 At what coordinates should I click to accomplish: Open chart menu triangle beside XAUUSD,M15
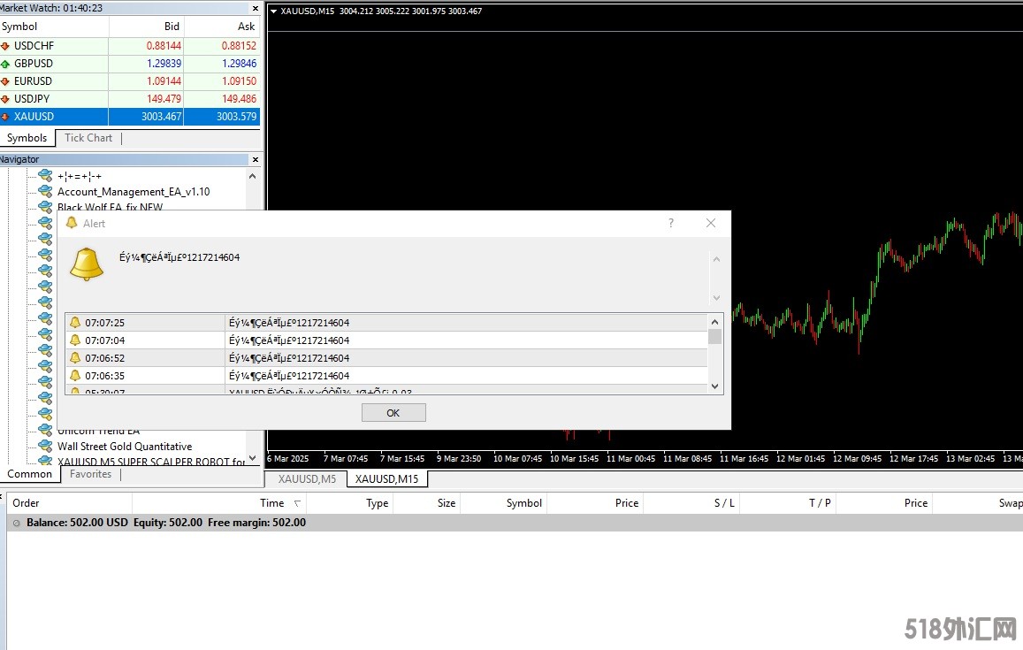point(273,11)
